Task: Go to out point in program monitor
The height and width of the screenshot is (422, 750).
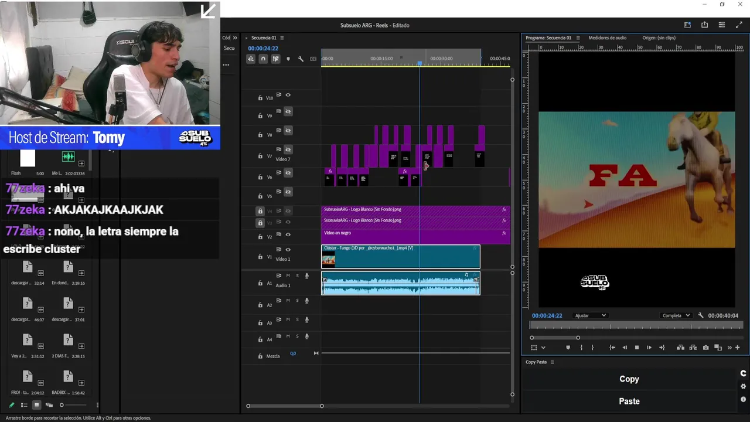Action: point(662,348)
